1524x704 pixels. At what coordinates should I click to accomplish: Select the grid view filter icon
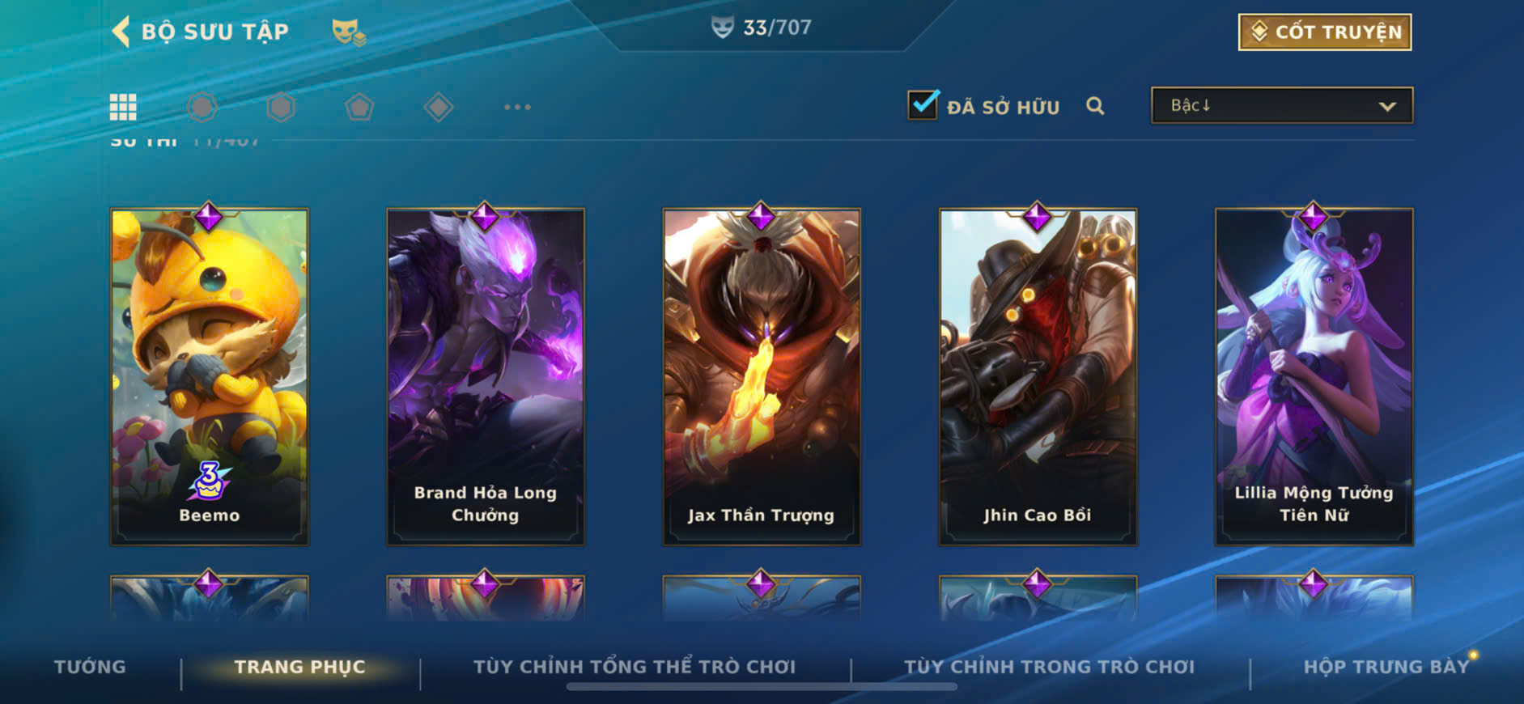point(123,107)
